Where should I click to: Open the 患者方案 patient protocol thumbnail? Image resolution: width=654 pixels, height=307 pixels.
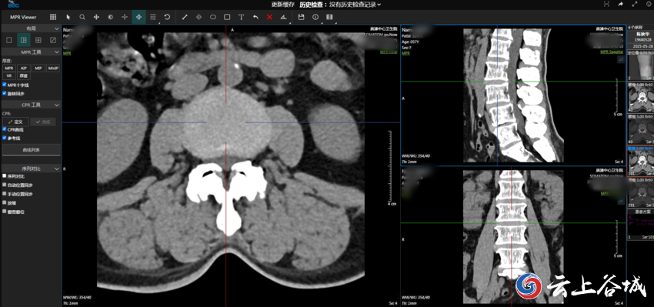(640, 225)
